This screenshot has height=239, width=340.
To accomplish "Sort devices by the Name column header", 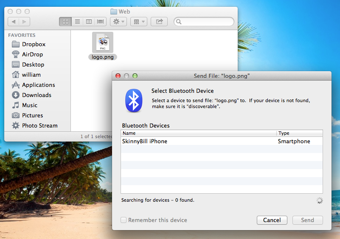I will (198, 133).
